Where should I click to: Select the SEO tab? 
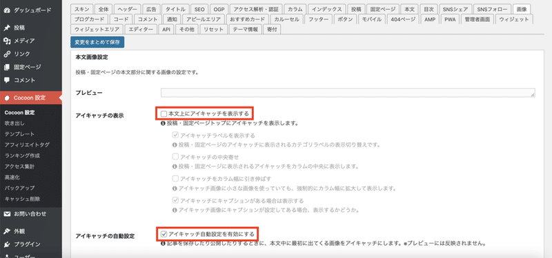point(200,9)
